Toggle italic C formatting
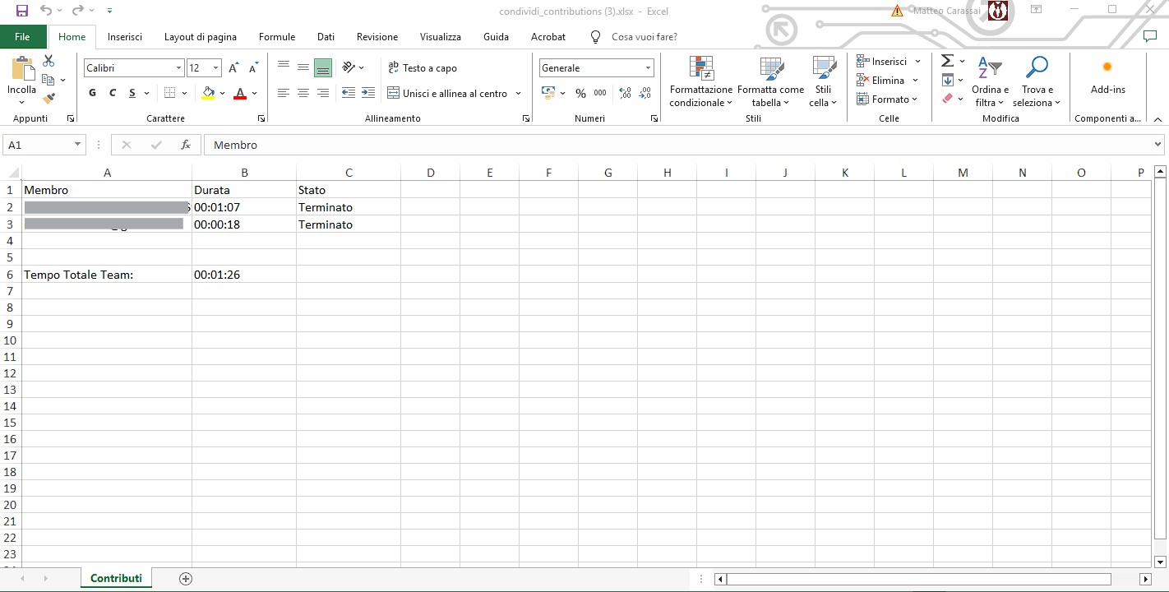 (113, 94)
